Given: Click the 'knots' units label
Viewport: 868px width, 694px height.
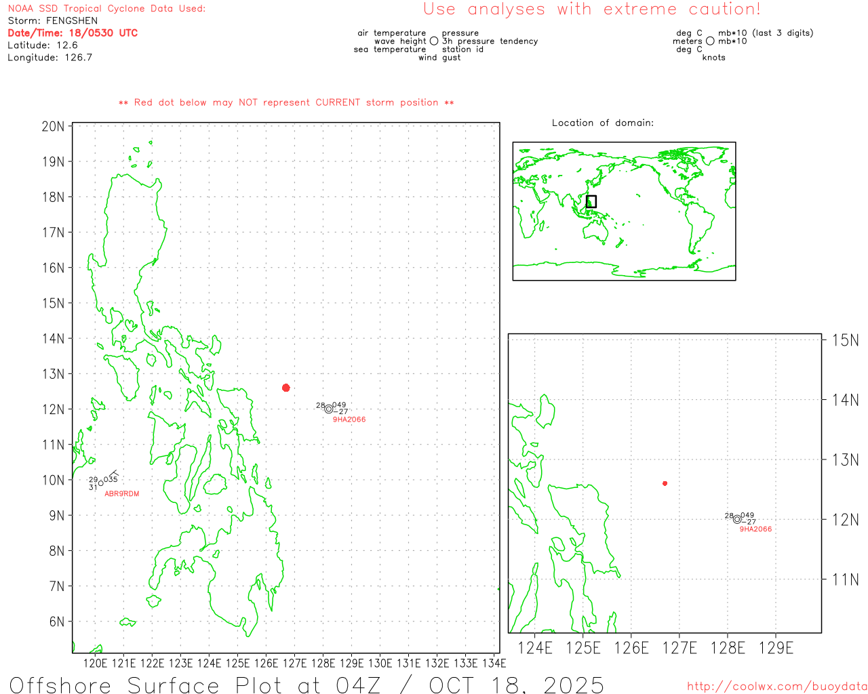Looking at the screenshot, I should (x=714, y=58).
